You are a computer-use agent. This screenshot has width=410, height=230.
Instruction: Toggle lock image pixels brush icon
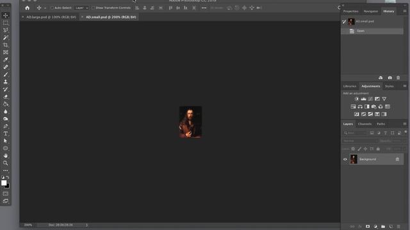pyautogui.click(x=359, y=149)
